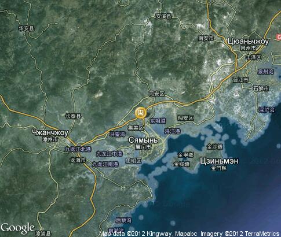
Task: Click the 厦门市 map label
Action: click(x=143, y=147)
